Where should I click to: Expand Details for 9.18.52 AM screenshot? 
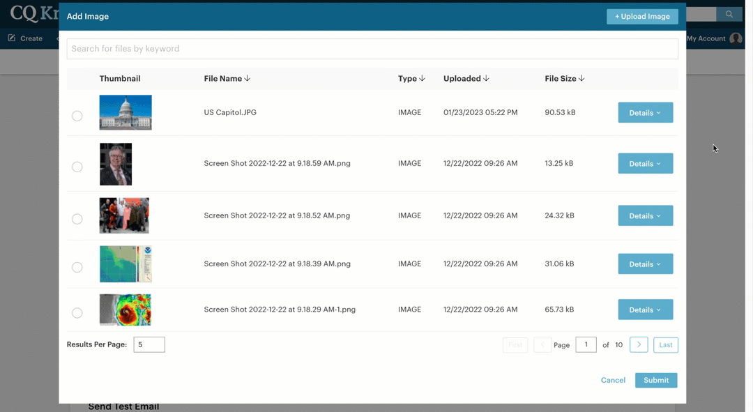click(645, 216)
